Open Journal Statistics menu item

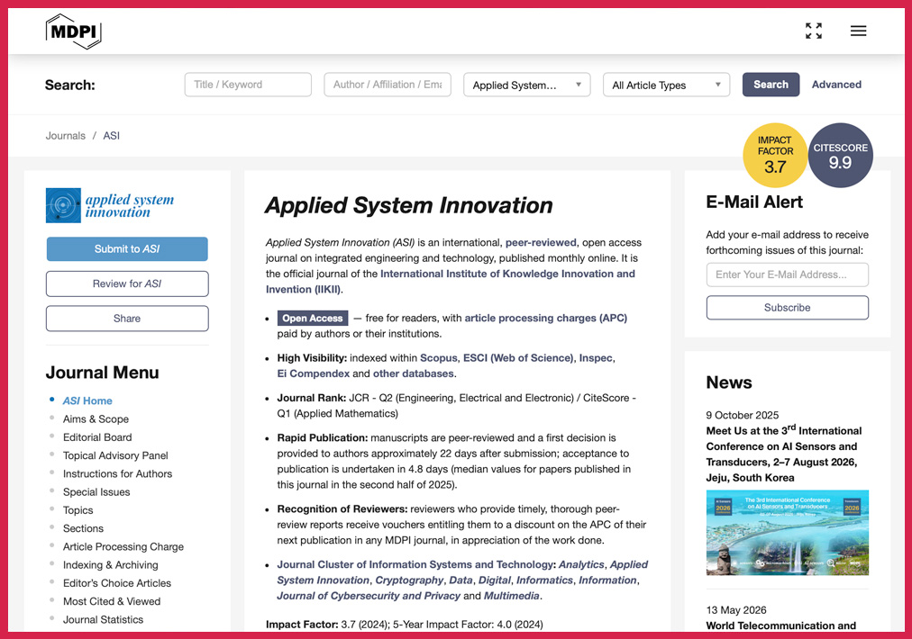[x=103, y=620]
